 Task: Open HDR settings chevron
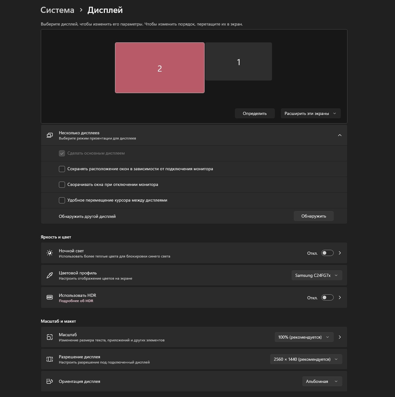[x=340, y=297]
